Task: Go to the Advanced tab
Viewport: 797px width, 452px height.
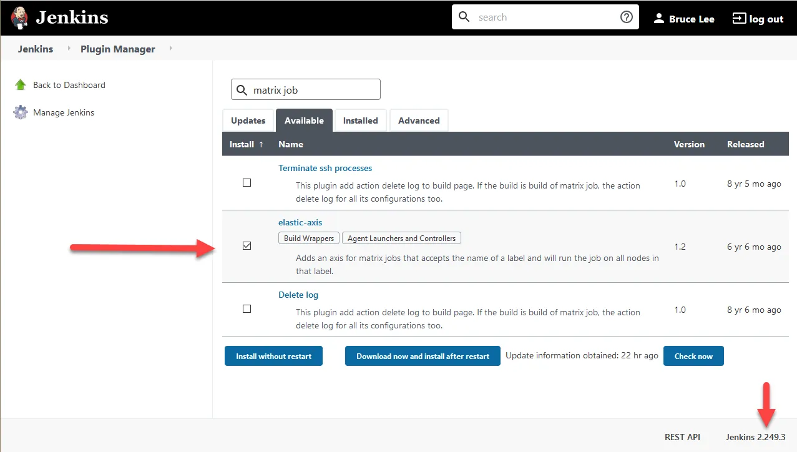Action: coord(419,120)
